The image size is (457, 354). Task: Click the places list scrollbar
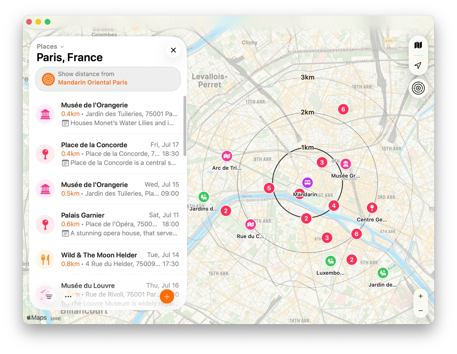click(x=185, y=126)
